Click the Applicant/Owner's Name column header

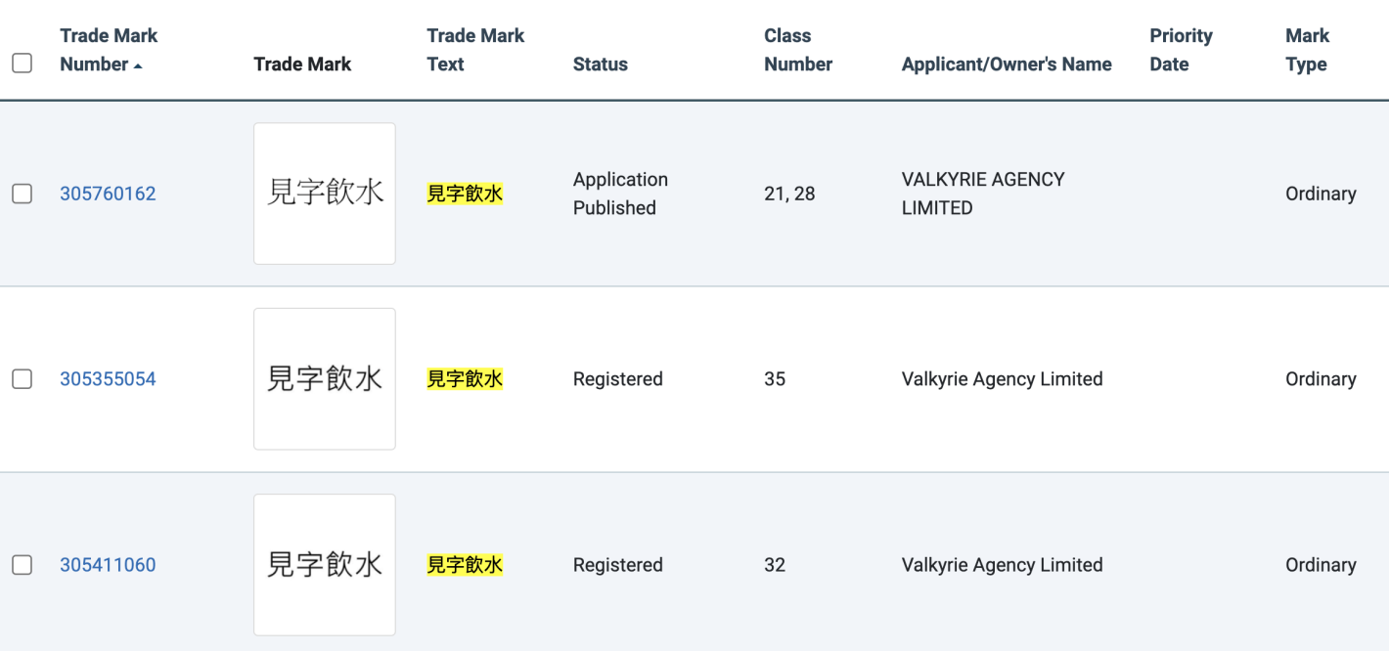(1007, 65)
